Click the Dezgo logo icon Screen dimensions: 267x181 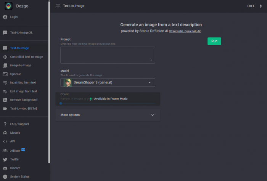click(8, 6)
